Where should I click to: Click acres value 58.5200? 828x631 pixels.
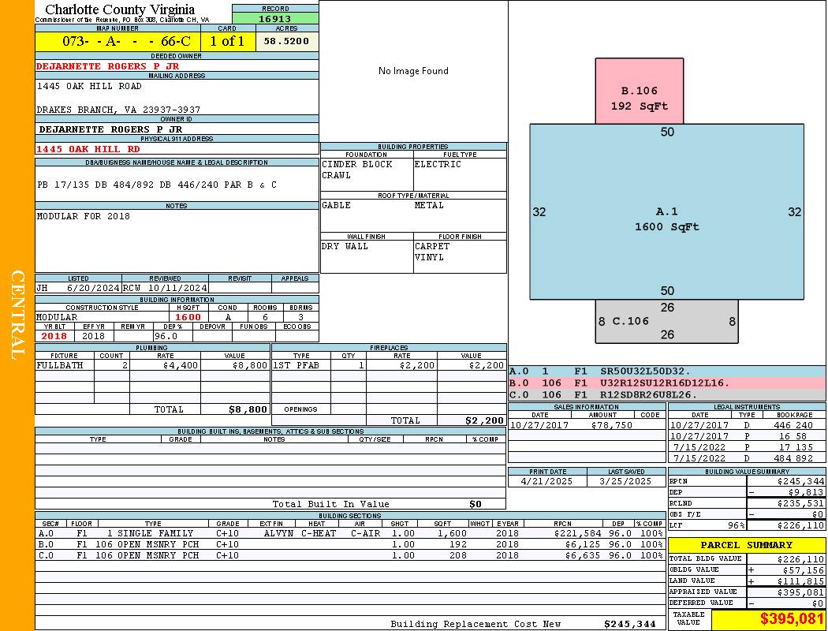click(x=286, y=41)
